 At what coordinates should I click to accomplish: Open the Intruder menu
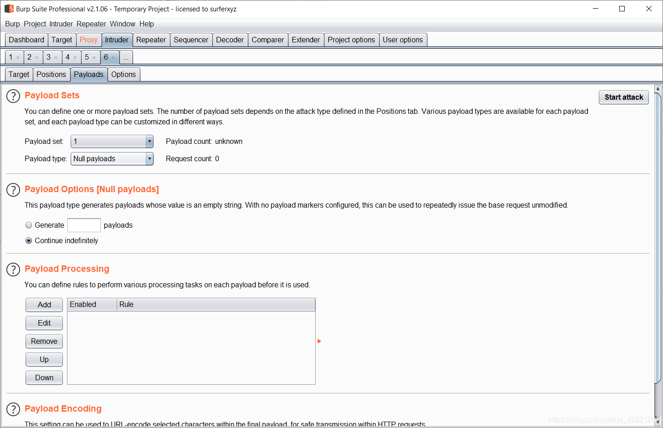[61, 24]
